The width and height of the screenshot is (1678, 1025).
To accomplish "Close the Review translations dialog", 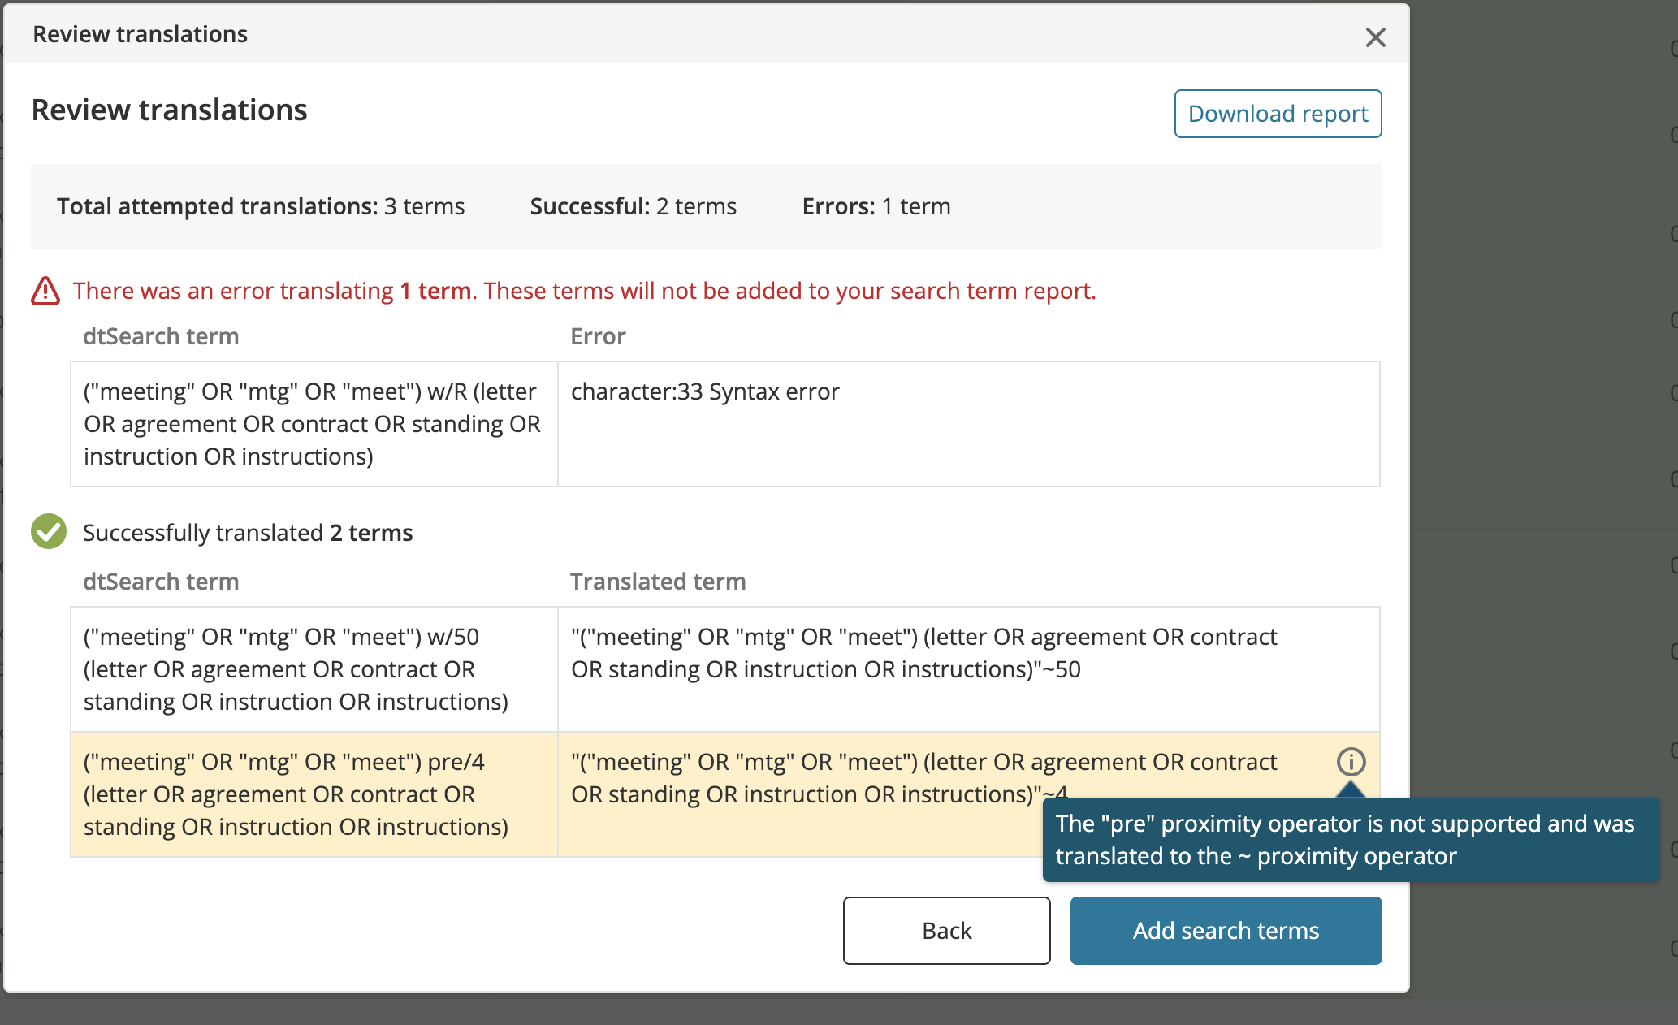I will (1374, 37).
